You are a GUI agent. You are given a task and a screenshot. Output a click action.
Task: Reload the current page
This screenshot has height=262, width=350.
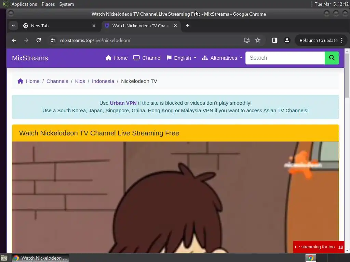(39, 40)
